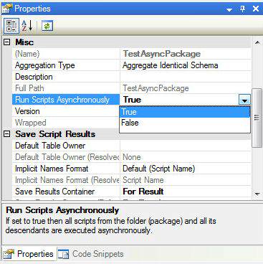Choose False in the dropdown list
The height and width of the screenshot is (264, 263).
[x=185, y=123]
